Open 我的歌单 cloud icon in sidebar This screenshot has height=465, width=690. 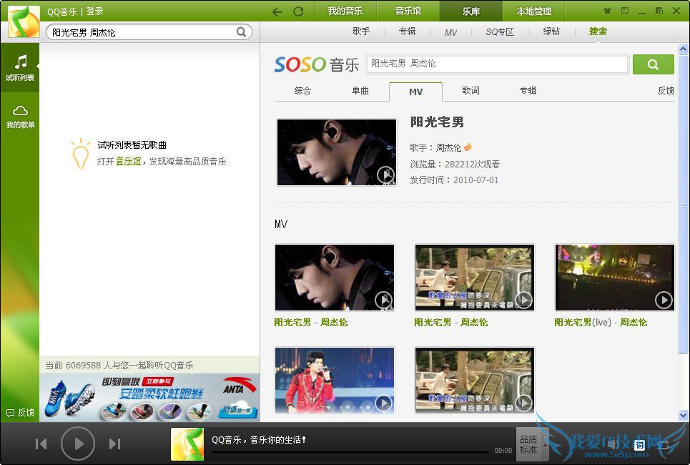coord(20,117)
